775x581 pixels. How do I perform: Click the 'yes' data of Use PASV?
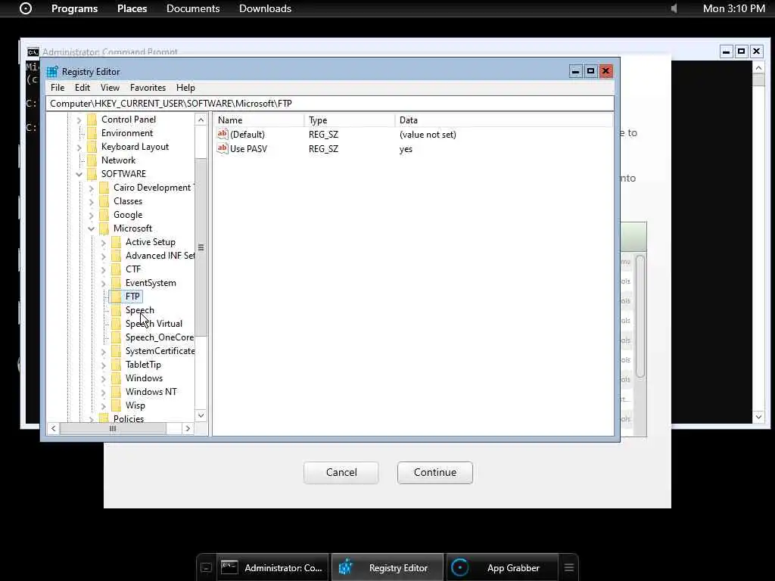point(406,149)
